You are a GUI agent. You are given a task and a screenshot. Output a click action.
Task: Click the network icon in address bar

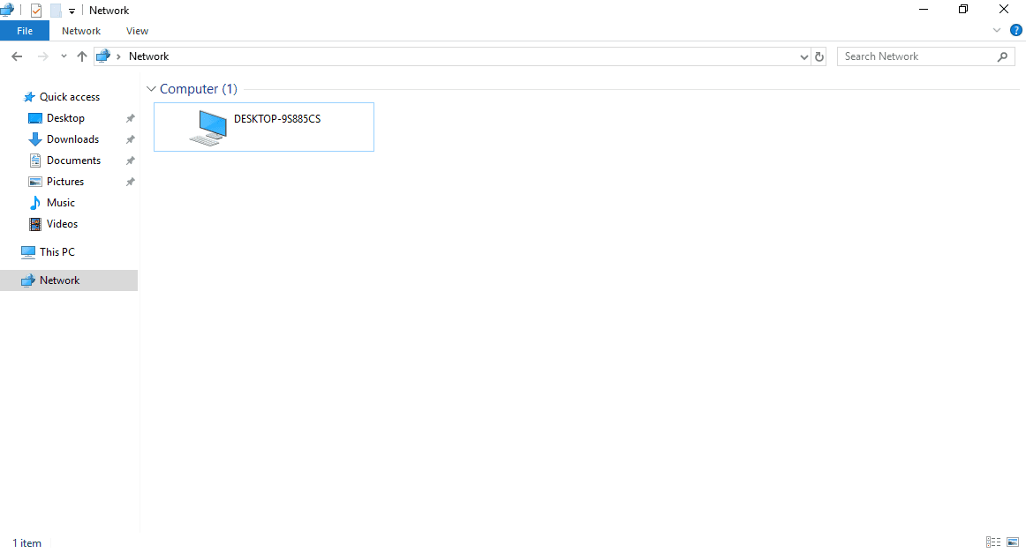coord(103,56)
